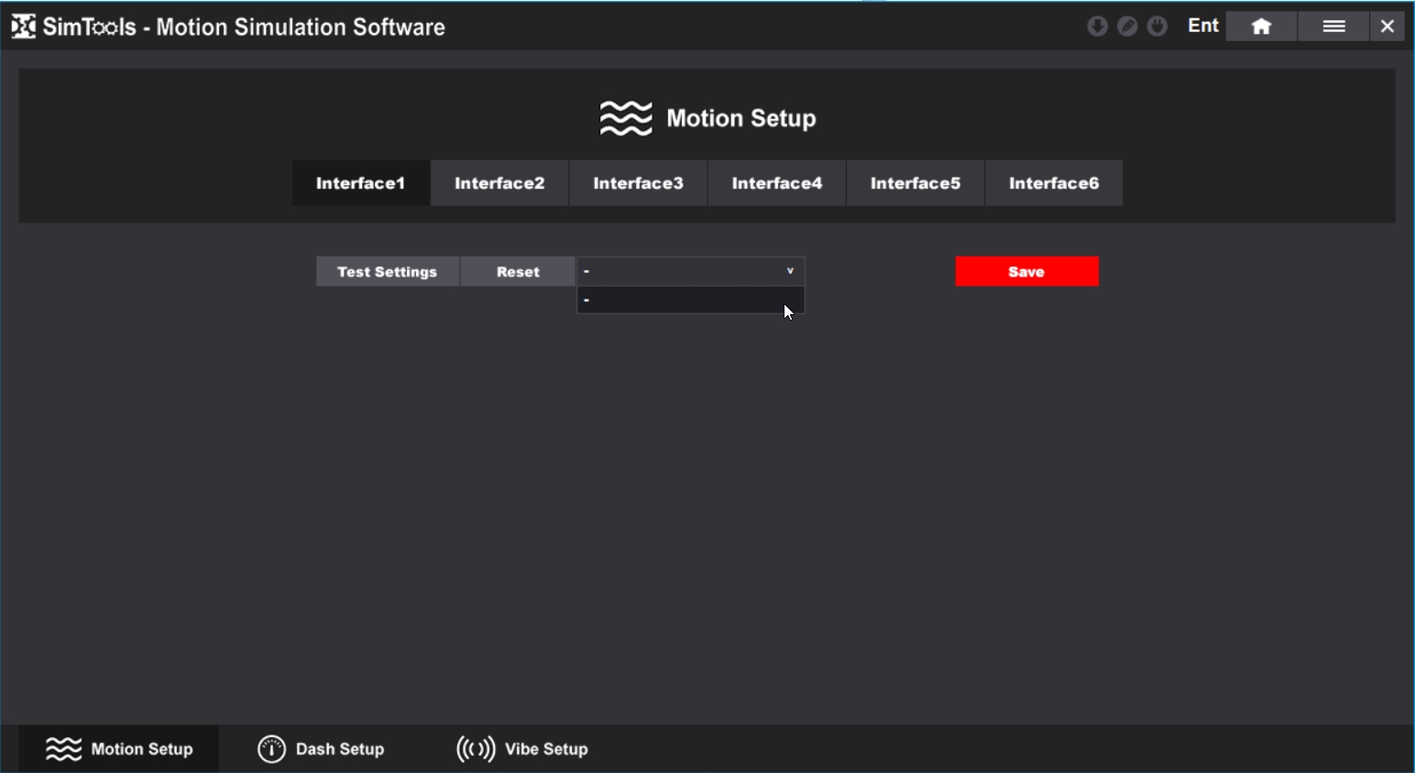Select the Interface4 tab

click(776, 183)
